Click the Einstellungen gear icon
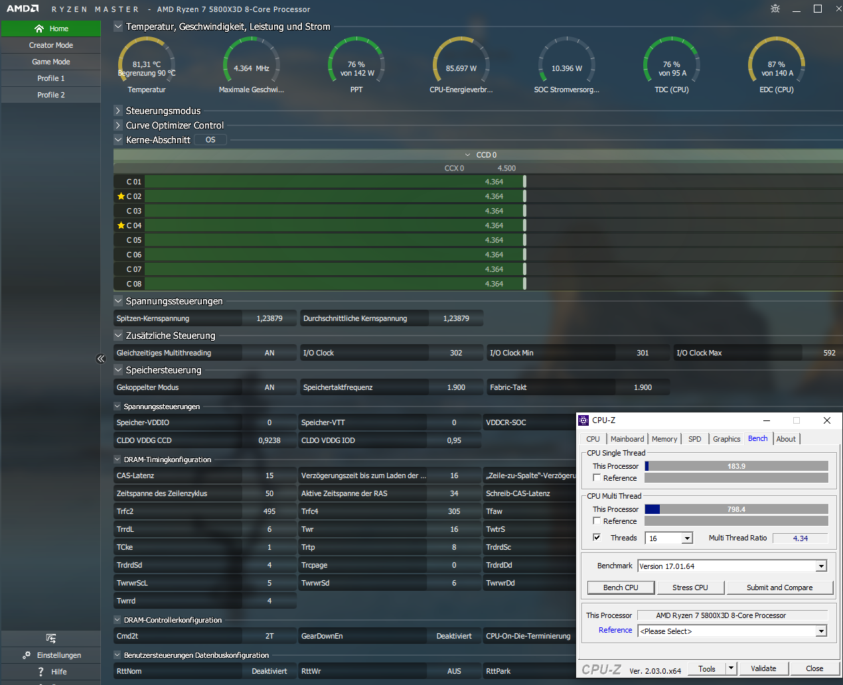Viewport: 843px width, 685px height. (27, 655)
